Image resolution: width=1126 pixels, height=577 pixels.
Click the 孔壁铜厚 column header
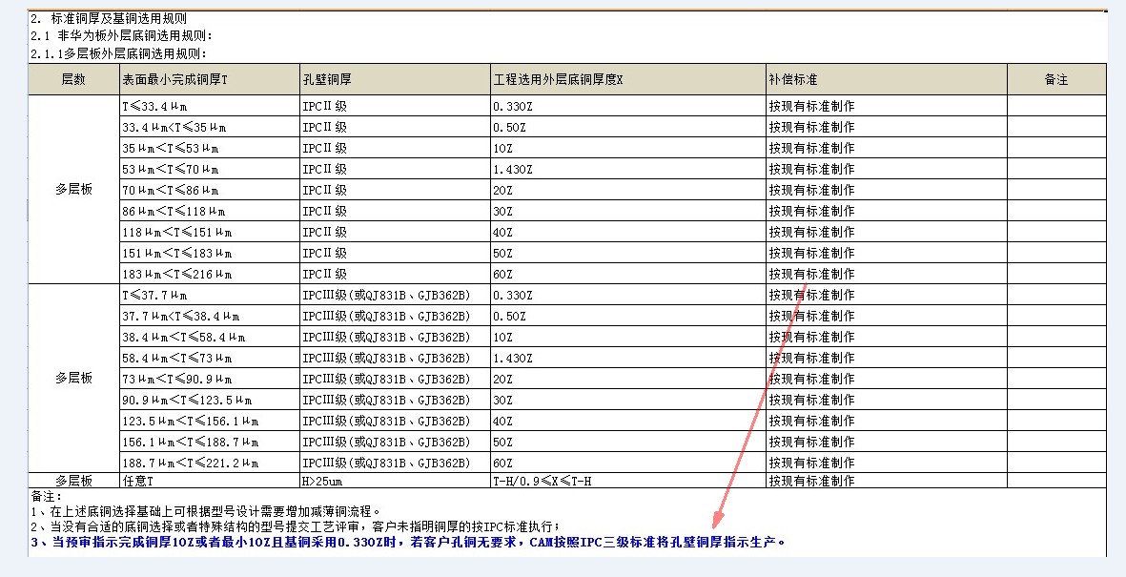[395, 80]
